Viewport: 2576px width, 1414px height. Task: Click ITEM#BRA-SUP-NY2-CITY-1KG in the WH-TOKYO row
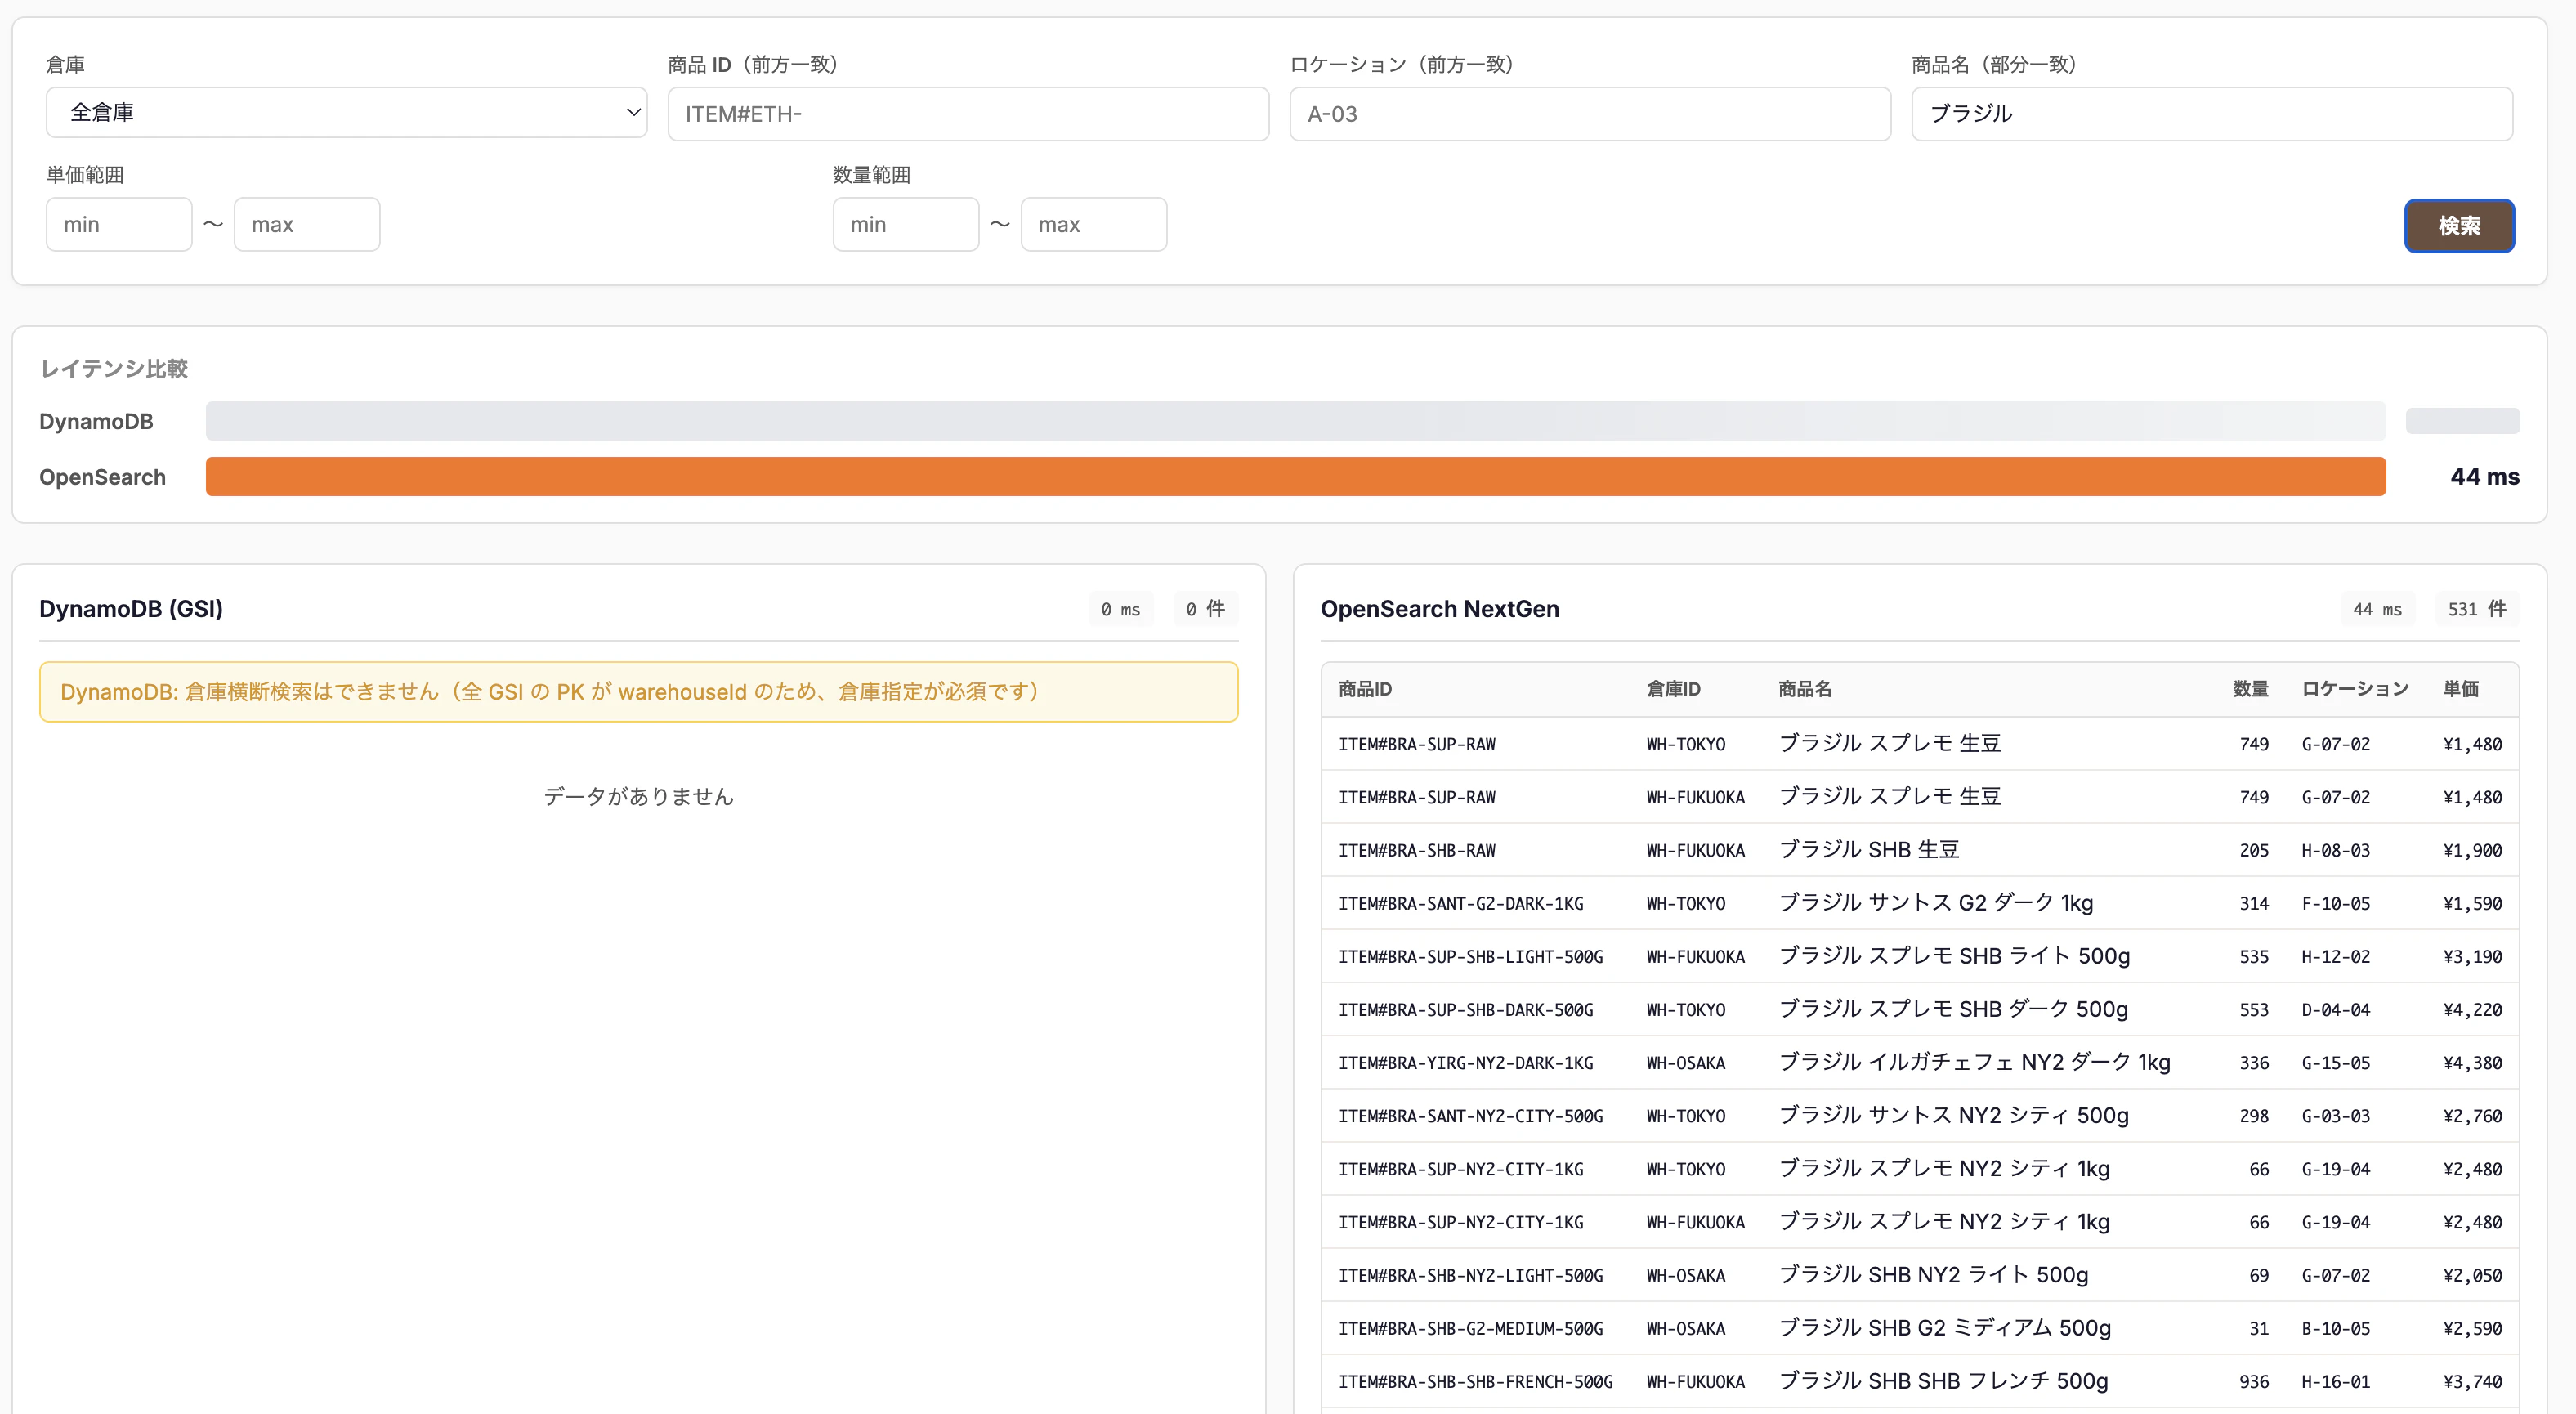[1461, 1168]
